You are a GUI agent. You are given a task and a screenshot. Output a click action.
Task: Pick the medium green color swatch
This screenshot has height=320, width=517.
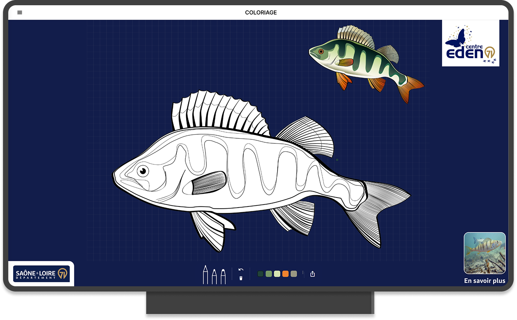point(269,274)
